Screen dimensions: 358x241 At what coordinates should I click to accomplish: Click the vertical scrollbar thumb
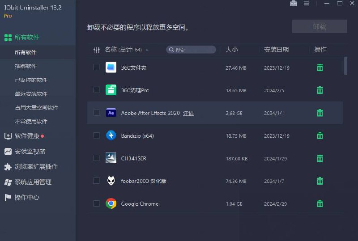tap(345, 66)
